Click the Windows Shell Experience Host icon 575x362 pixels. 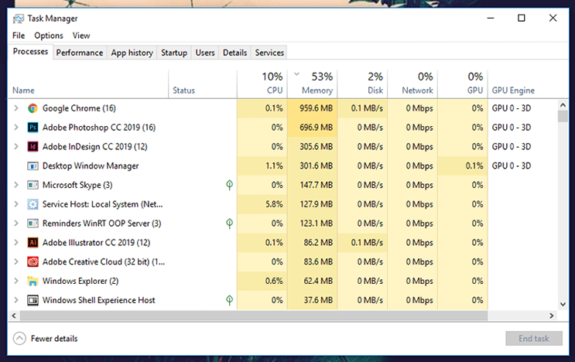(x=33, y=300)
